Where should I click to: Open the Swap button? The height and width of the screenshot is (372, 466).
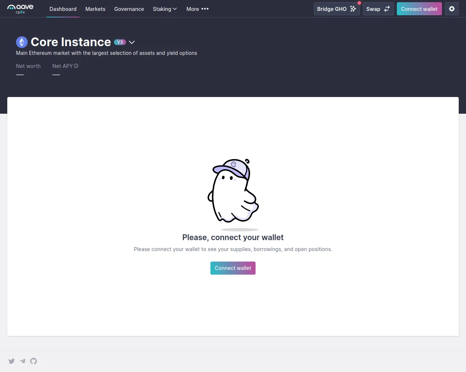[378, 9]
